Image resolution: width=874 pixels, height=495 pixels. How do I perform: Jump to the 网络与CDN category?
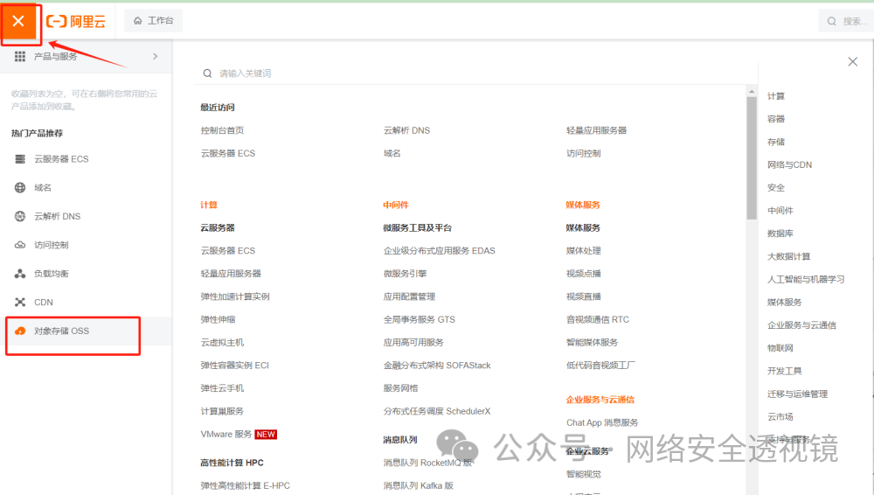coord(790,164)
